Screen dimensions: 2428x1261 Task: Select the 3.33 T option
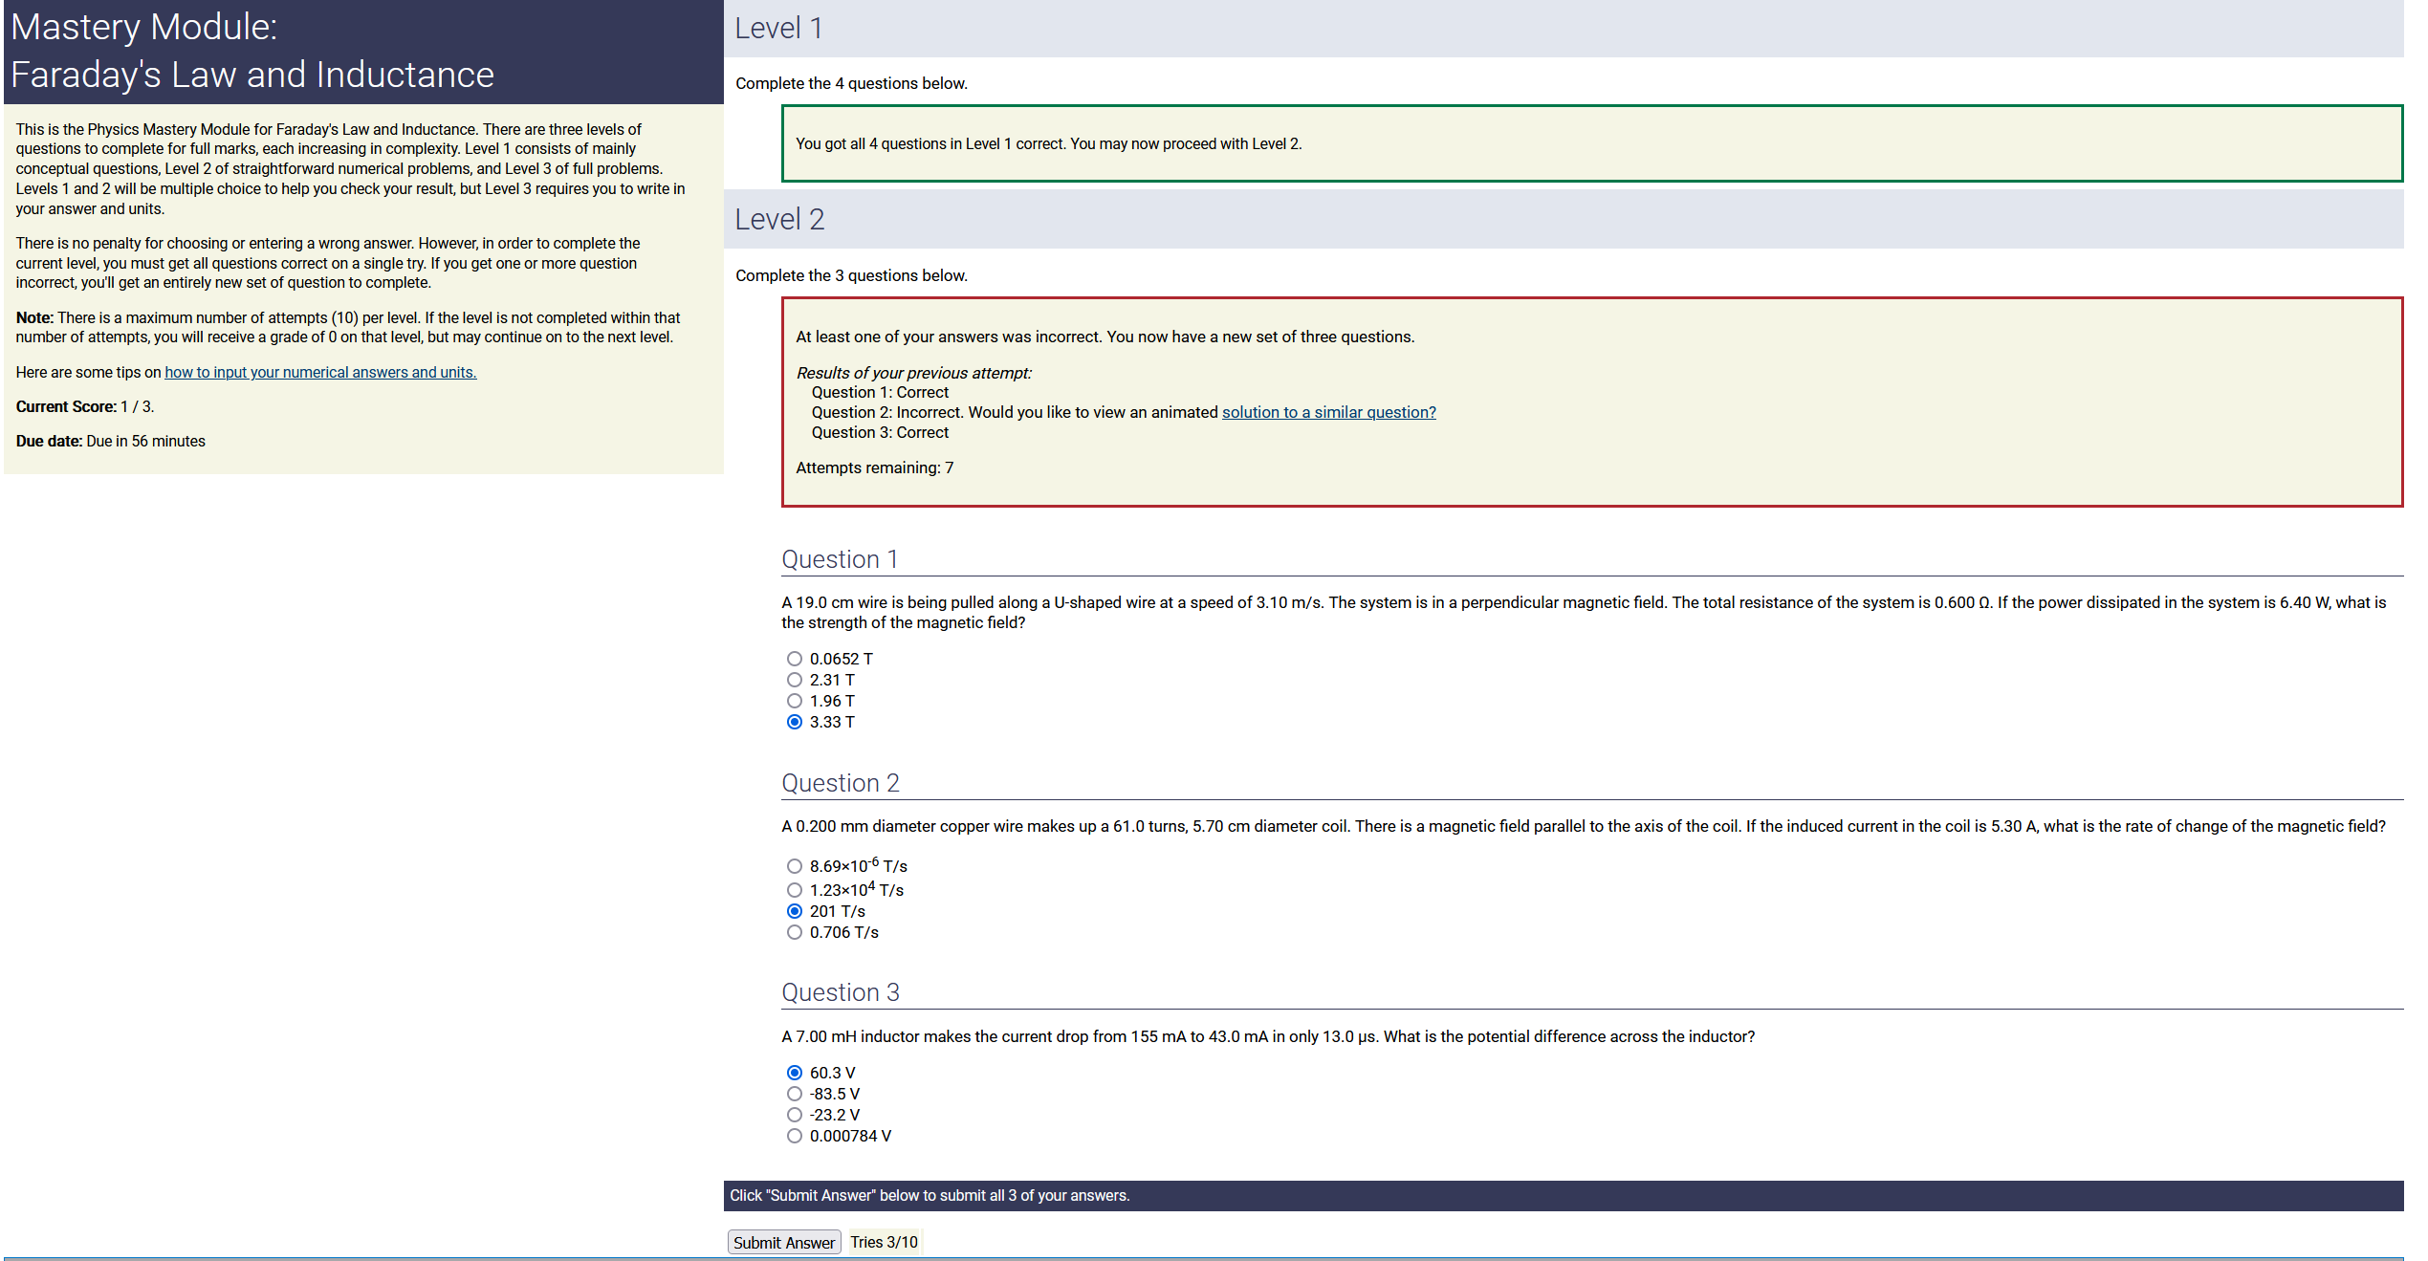point(794,722)
